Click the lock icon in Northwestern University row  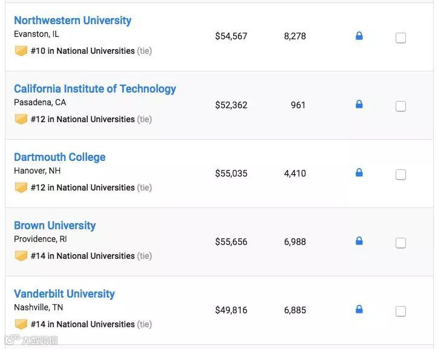tap(359, 36)
